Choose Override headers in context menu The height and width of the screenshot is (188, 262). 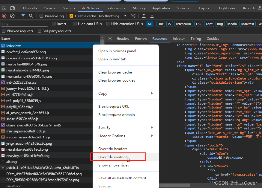[x=126, y=149]
